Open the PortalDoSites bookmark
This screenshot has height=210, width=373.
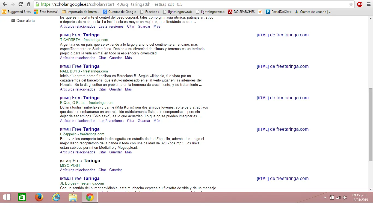[278, 12]
